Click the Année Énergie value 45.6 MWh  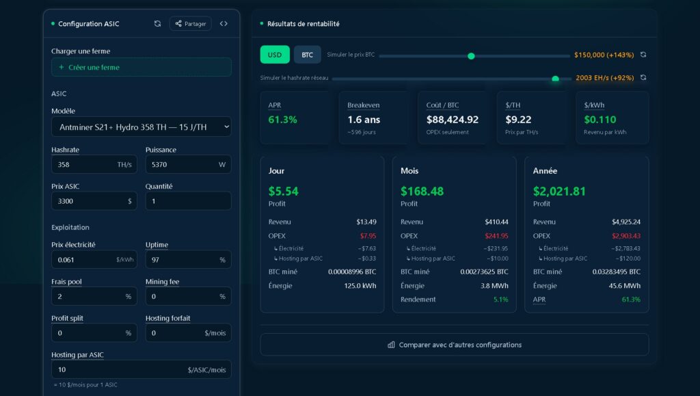(x=625, y=286)
